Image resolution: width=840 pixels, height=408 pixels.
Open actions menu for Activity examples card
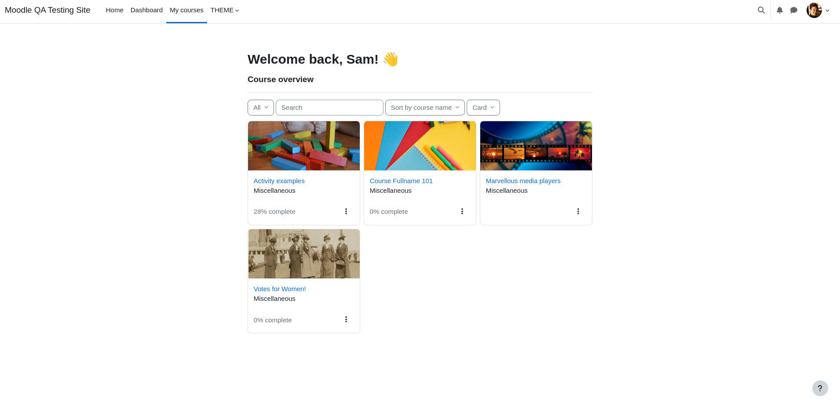346,211
